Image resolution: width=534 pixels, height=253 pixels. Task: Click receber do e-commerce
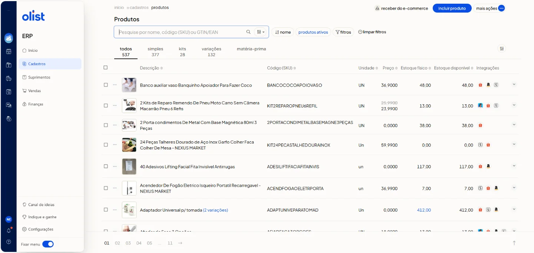[402, 8]
